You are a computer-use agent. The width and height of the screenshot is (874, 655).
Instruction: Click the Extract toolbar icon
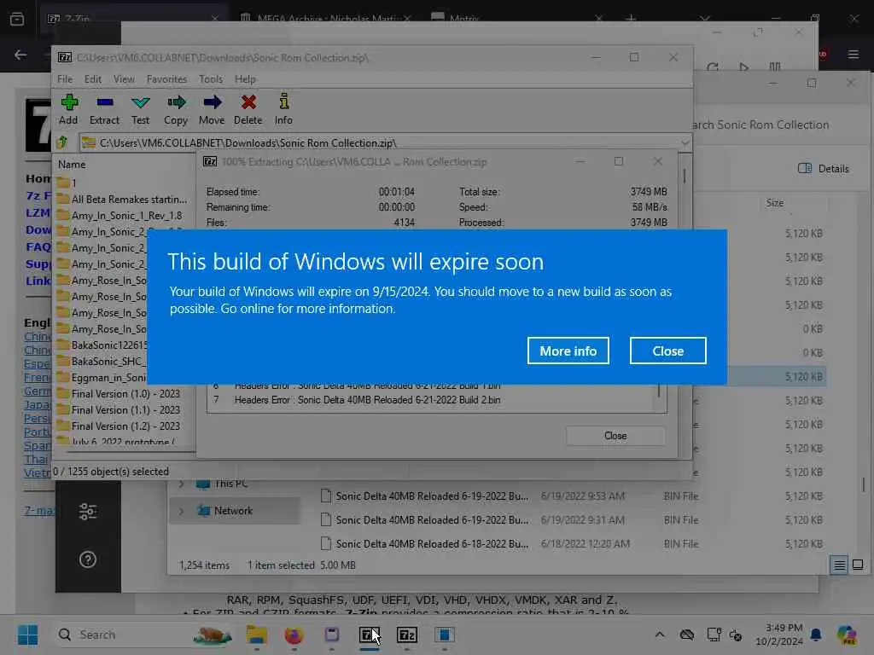104,109
